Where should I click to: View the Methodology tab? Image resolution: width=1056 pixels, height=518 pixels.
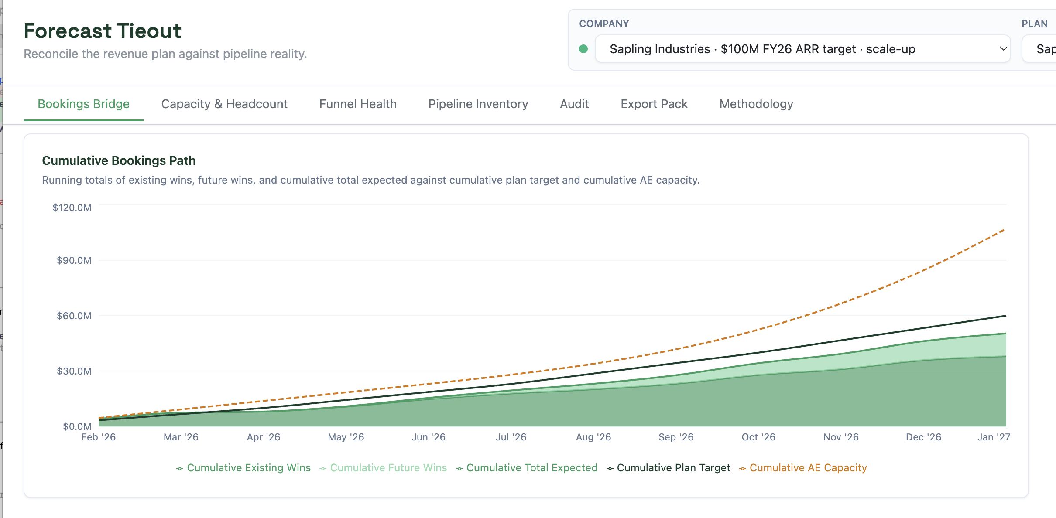point(756,104)
